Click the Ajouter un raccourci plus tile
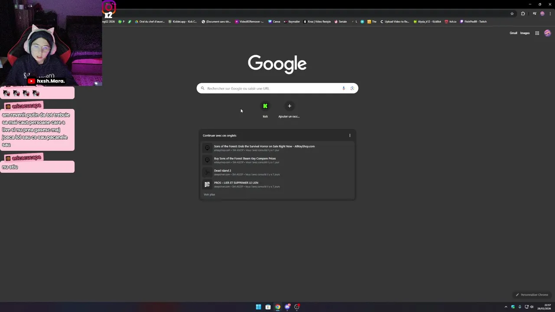This screenshot has width=555, height=312. pyautogui.click(x=289, y=110)
